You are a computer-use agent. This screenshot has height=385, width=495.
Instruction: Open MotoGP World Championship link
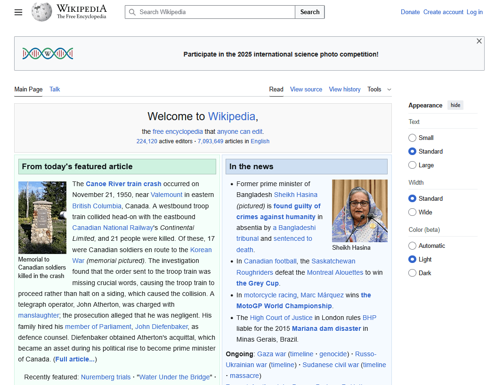coord(284,306)
